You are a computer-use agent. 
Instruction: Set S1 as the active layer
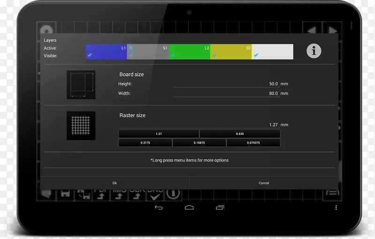(x=131, y=48)
